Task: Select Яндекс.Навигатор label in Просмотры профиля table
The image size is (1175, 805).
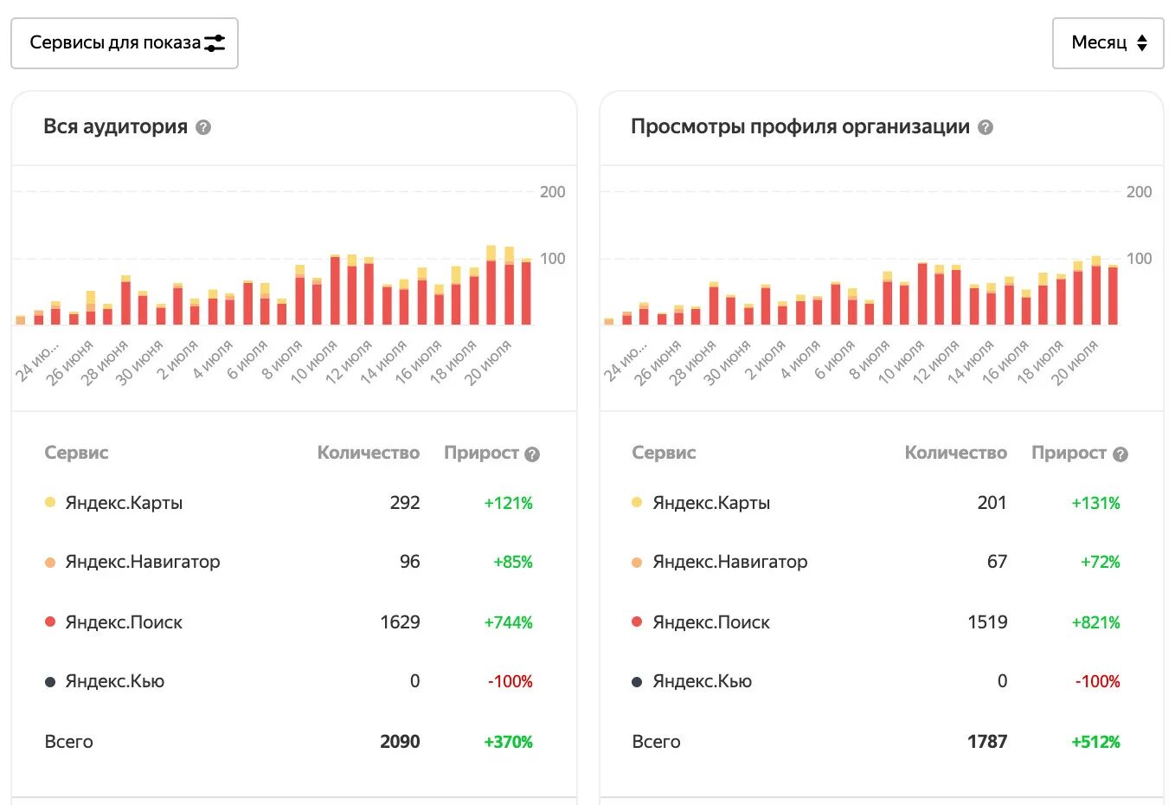Action: click(x=730, y=562)
